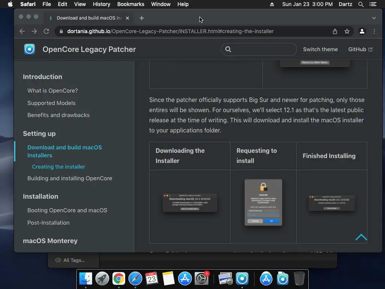Open Download and build macOS Installers link
This screenshot has width=385, height=289.
65,151
